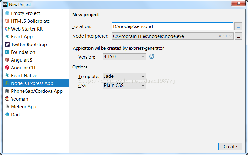Image resolution: width=248 pixels, height=155 pixels.
Task: Open the Version dropdown showing 4.15.0
Action: click(x=124, y=57)
